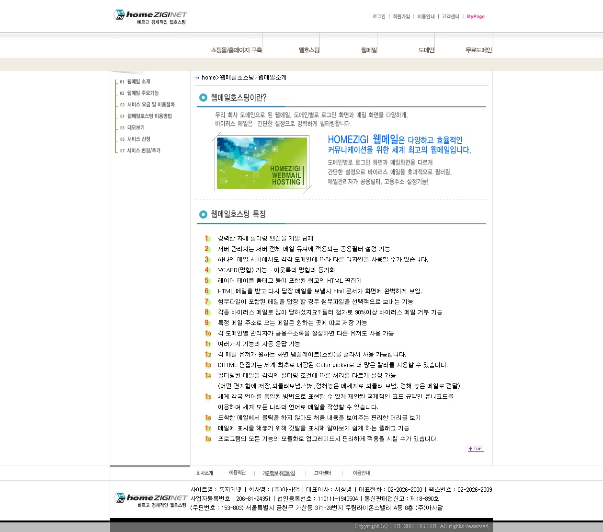Image resolution: width=603 pixels, height=532 pixels.
Task: Open sidebar item 05 데모보기
Action: point(136,127)
